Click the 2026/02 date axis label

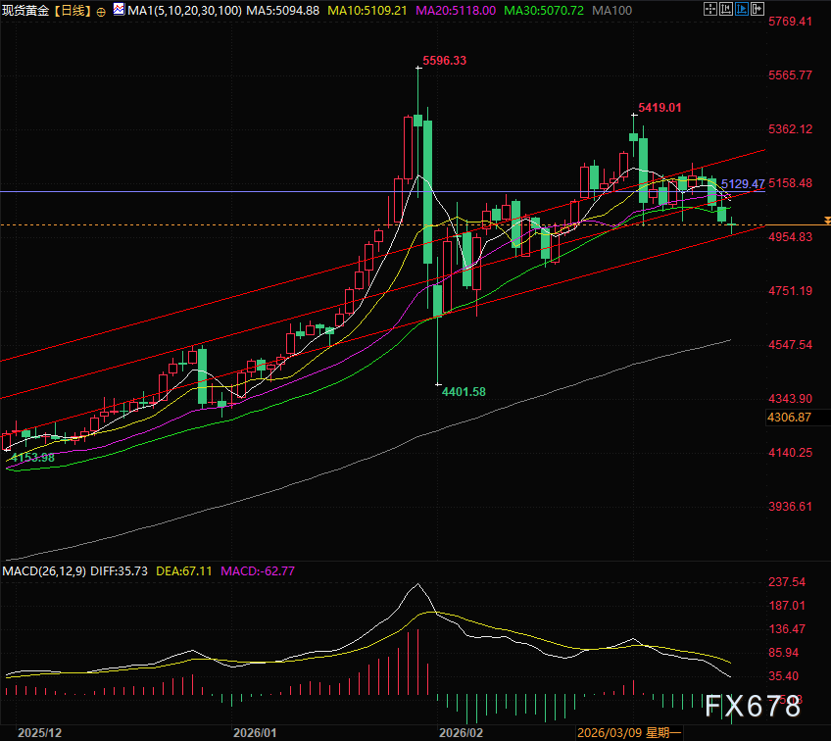(462, 733)
